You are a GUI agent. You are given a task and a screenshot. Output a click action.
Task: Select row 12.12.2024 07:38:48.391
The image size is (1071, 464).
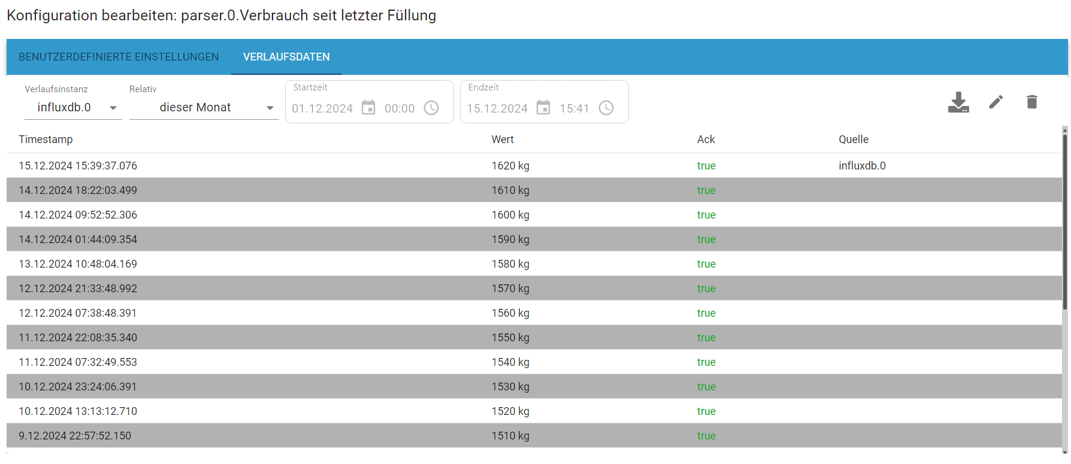[x=534, y=313]
